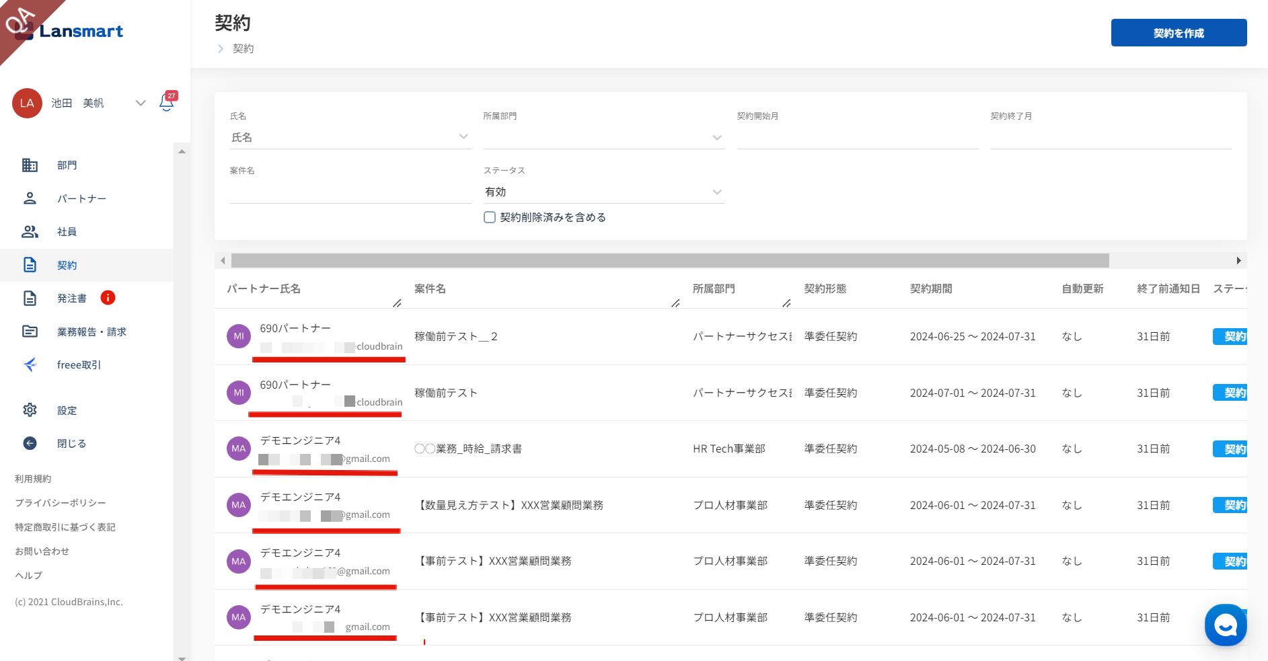
Task: Open 特定商取引に基づく表記 link
Action: [x=65, y=527]
